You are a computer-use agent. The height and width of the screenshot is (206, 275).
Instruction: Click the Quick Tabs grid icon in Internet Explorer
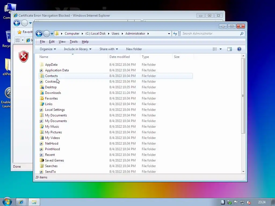tap(17, 40)
